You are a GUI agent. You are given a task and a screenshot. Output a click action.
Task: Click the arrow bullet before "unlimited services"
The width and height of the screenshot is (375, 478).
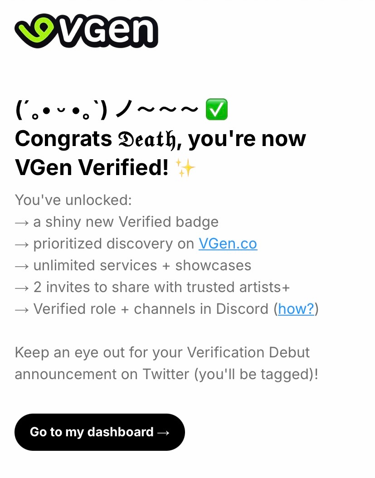(x=22, y=266)
